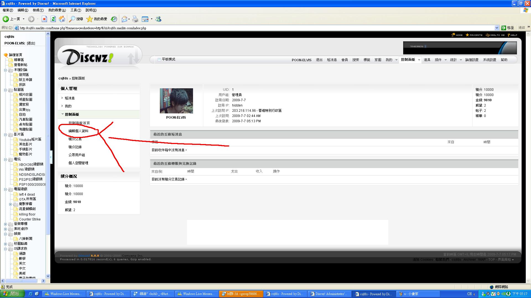This screenshot has height=298, width=531.
Task: Select Counter Strike forum in tree
Action: click(x=30, y=219)
